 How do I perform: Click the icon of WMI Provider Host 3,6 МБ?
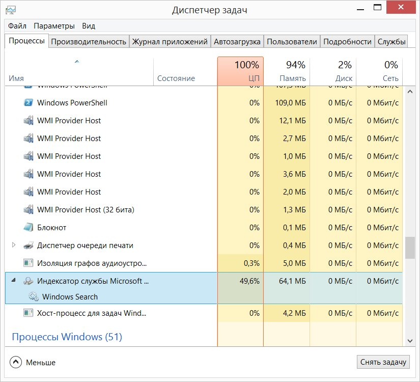pyautogui.click(x=29, y=174)
